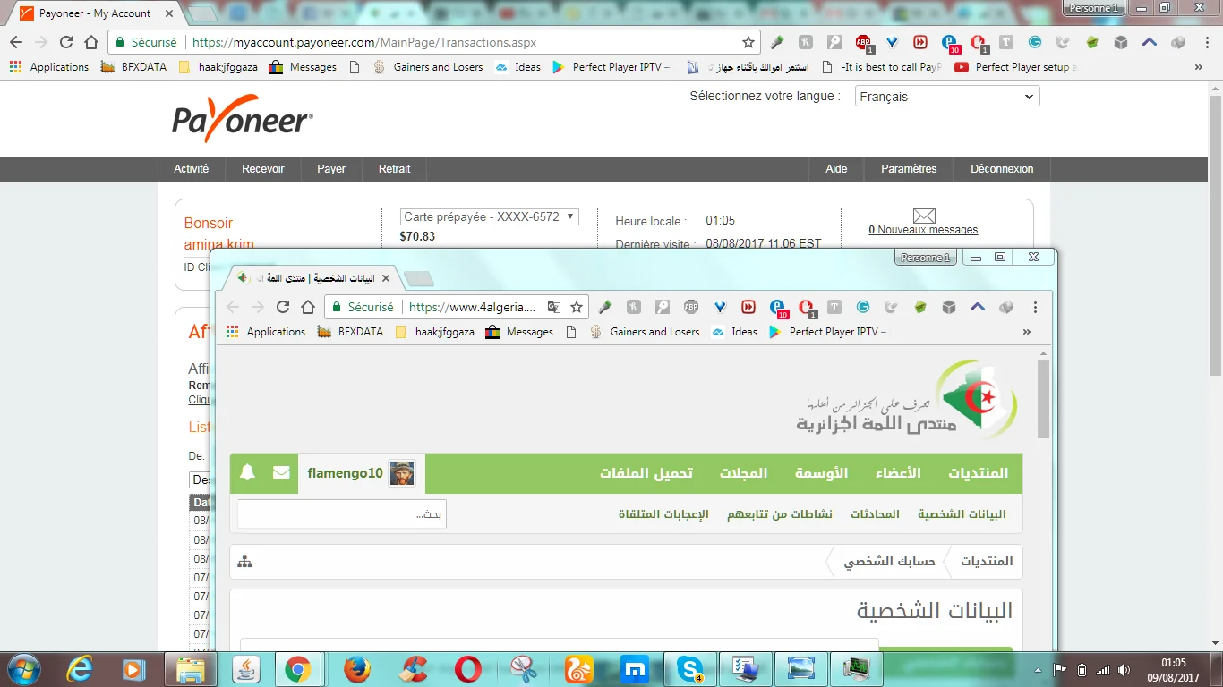The image size is (1223, 687).
Task: Open Firefox from the taskbar
Action: pyautogui.click(x=356, y=669)
